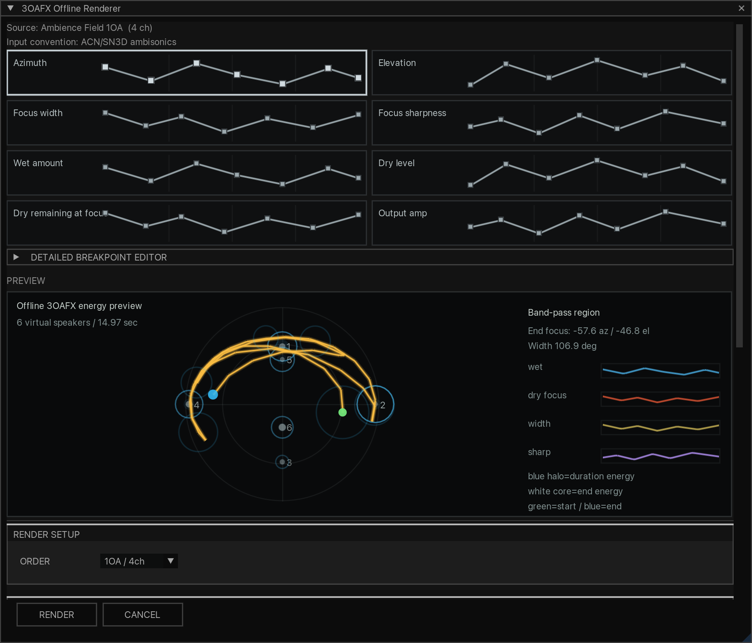752x643 pixels.
Task: Click the 'blue halo=duration energy' legend text
Action: [x=581, y=476]
